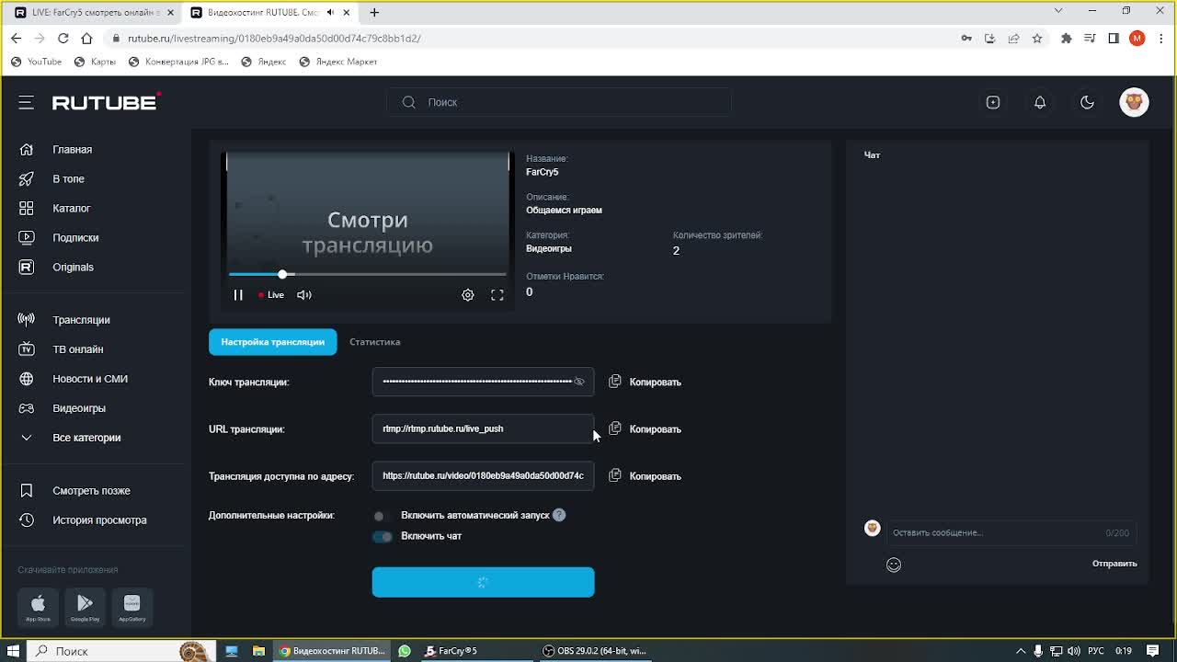This screenshot has width=1177, height=662.
Task: Click the RUTUBE search field
Action: point(559,102)
